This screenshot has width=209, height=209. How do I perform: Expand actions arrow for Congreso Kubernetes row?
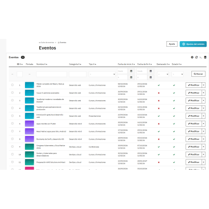(203, 147)
